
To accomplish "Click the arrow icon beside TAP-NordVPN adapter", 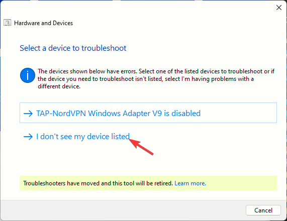I will tap(28, 114).
